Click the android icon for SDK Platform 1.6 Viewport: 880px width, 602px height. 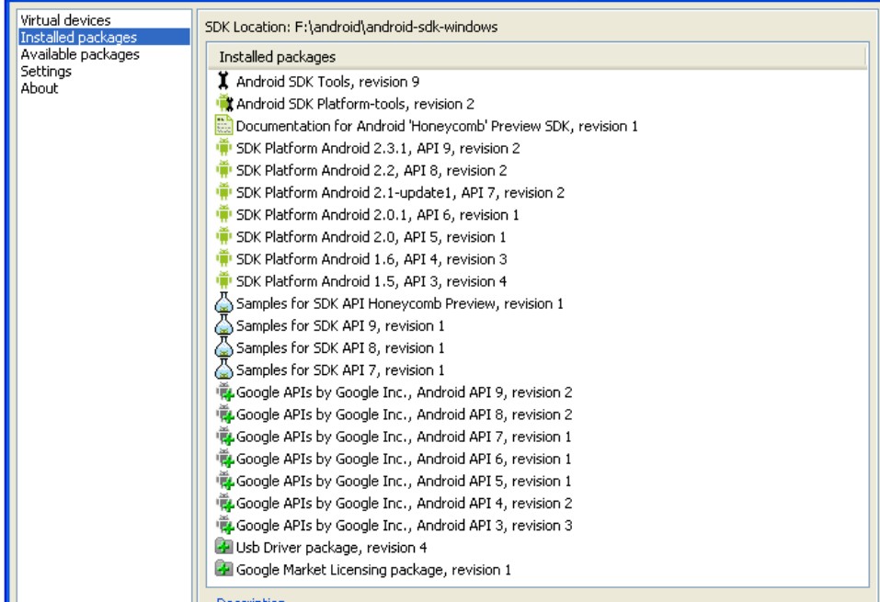[223, 258]
